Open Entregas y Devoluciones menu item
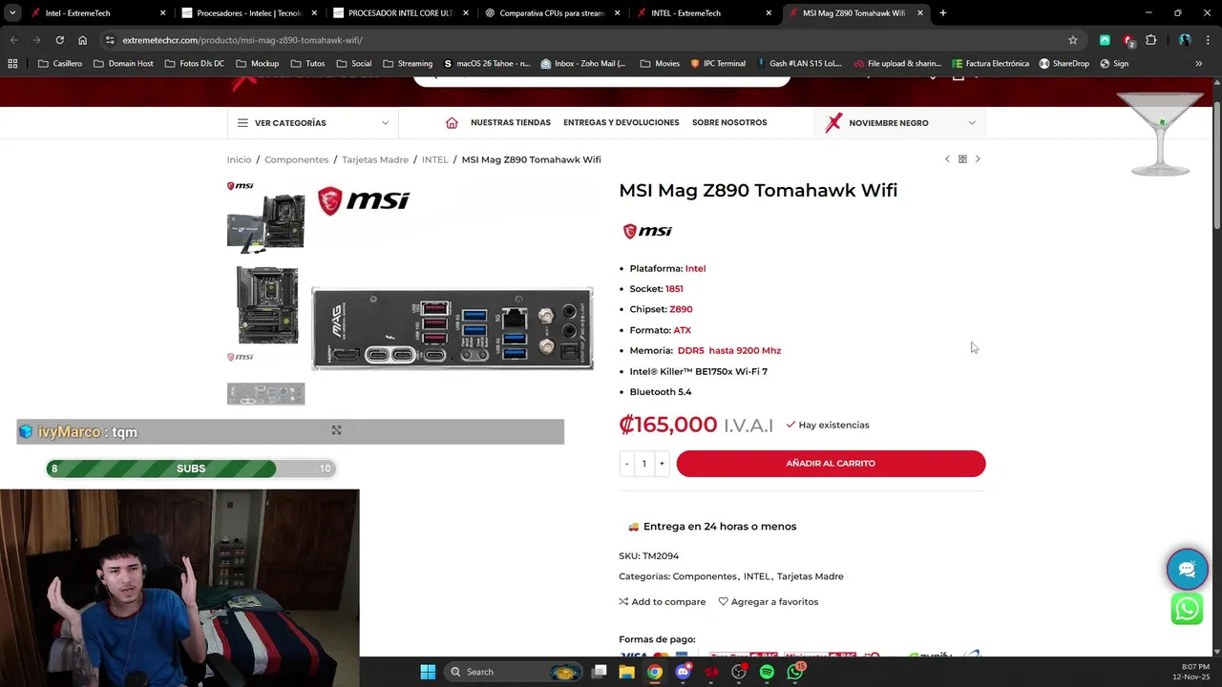1222x687 pixels. pyautogui.click(x=622, y=123)
